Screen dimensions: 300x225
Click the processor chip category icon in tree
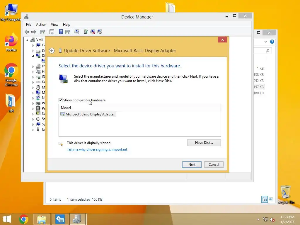(x=38, y=108)
